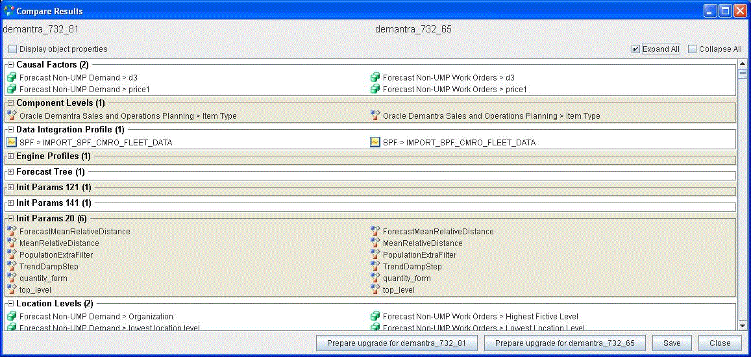Click the Compare Results title bar icon
Screen dimensions: 751x357
coord(8,10)
